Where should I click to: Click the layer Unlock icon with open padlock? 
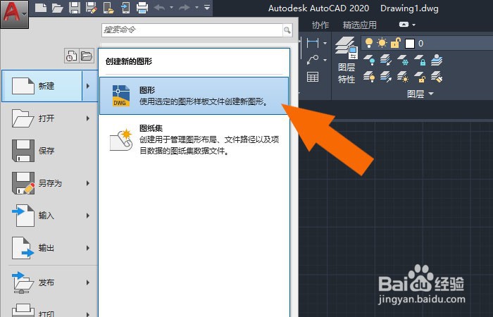click(420, 76)
